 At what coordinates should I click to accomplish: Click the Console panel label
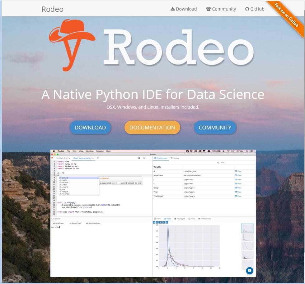pos(56,219)
